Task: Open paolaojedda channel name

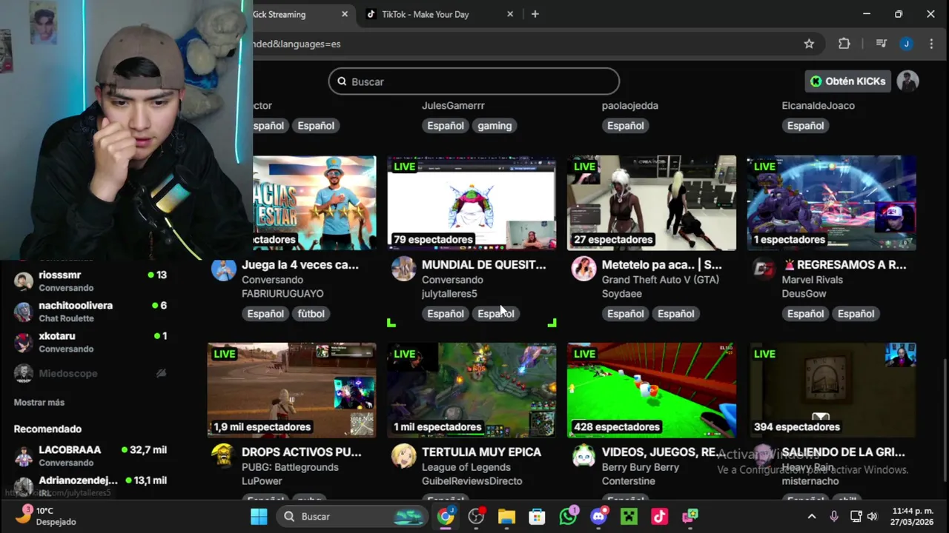Action: (x=630, y=105)
